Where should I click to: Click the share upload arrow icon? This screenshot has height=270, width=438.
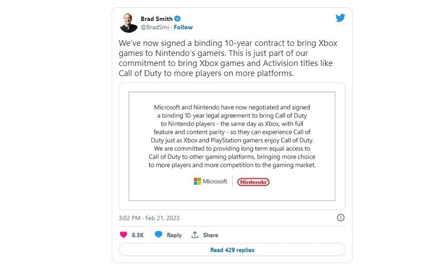tap(195, 235)
